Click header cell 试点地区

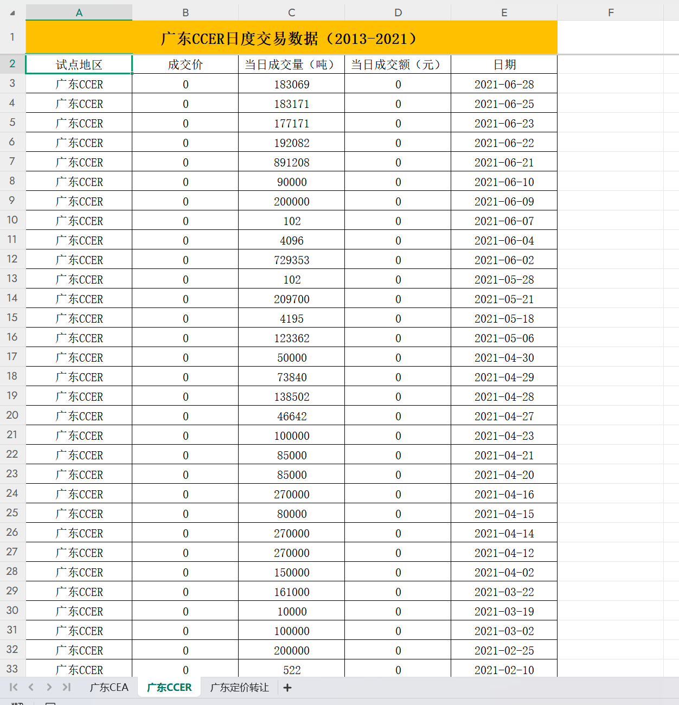pyautogui.click(x=79, y=65)
